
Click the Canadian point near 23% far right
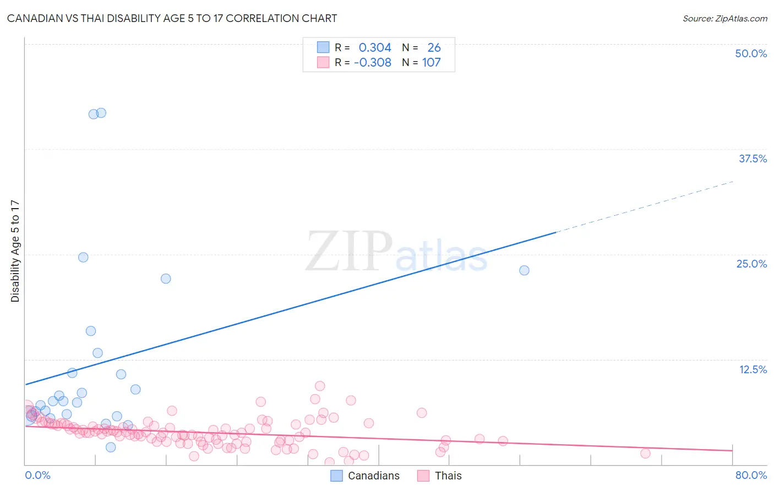click(524, 270)
